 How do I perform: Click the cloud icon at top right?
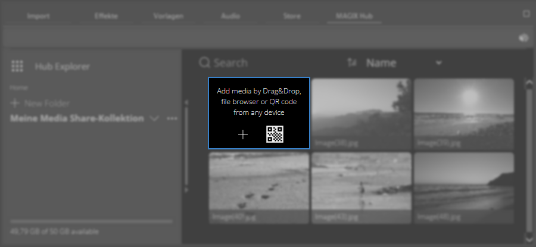point(523,37)
